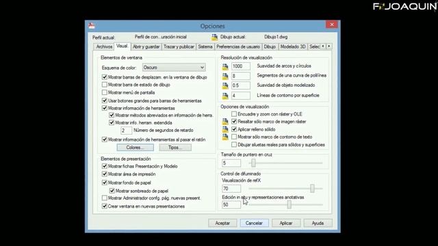Click the Suavidad de objeto modelizado field (0.5)
438x246 pixels.
(240, 85)
